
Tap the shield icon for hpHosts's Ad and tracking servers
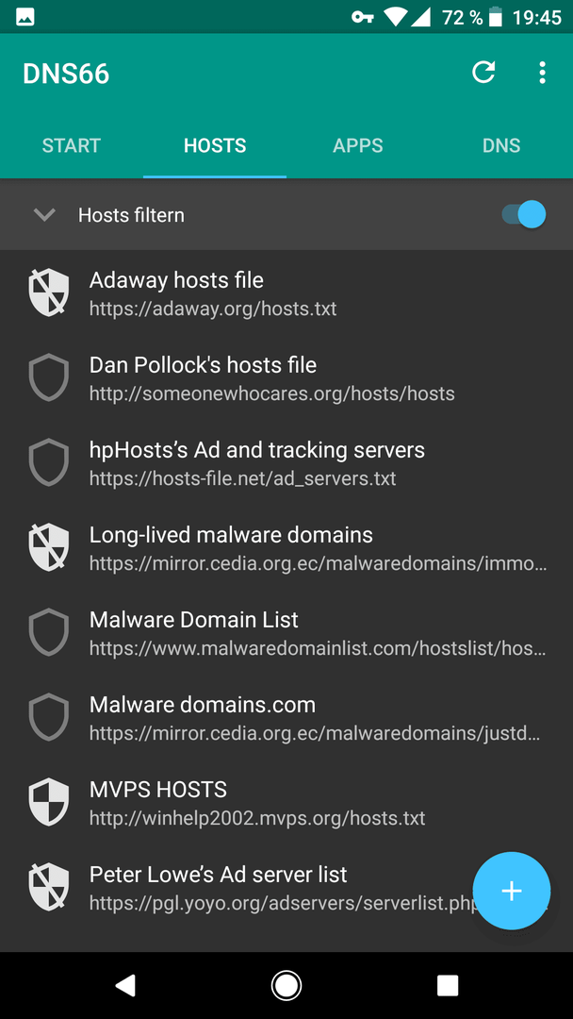[x=49, y=462]
